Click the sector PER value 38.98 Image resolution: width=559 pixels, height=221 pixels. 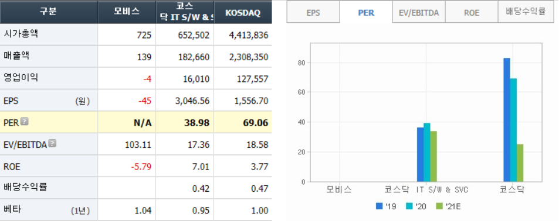pos(197,123)
